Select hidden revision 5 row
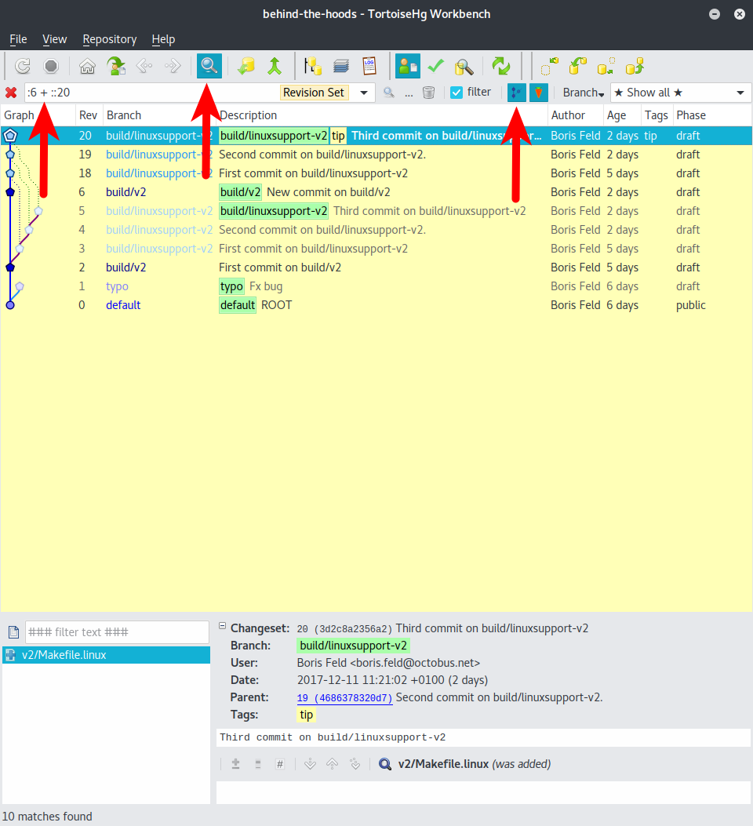This screenshot has width=753, height=826. (376, 211)
